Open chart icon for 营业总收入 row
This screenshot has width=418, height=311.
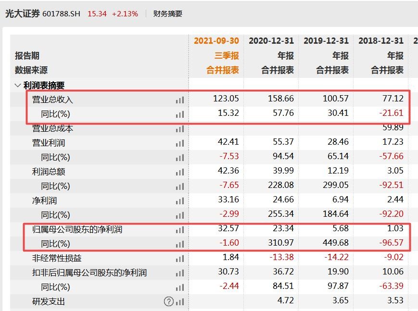180,100
